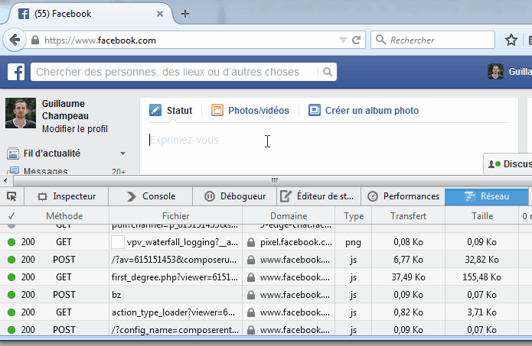Select the /?config_name=composerent request row
The width and height of the screenshot is (532, 346).
click(266, 329)
